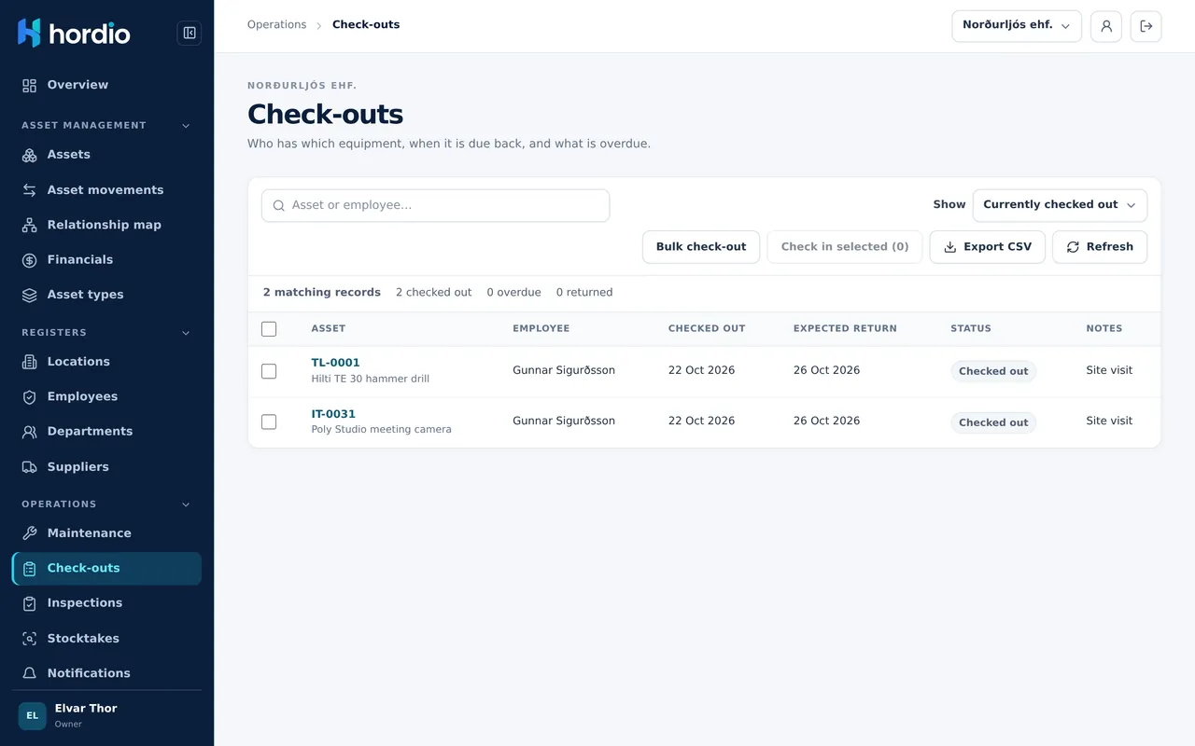This screenshot has height=746, width=1195.
Task: Click the Notifications bell icon
Action: 30,673
